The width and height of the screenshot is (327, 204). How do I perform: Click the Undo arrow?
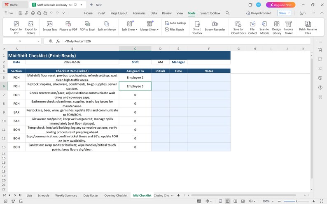[x=51, y=13]
